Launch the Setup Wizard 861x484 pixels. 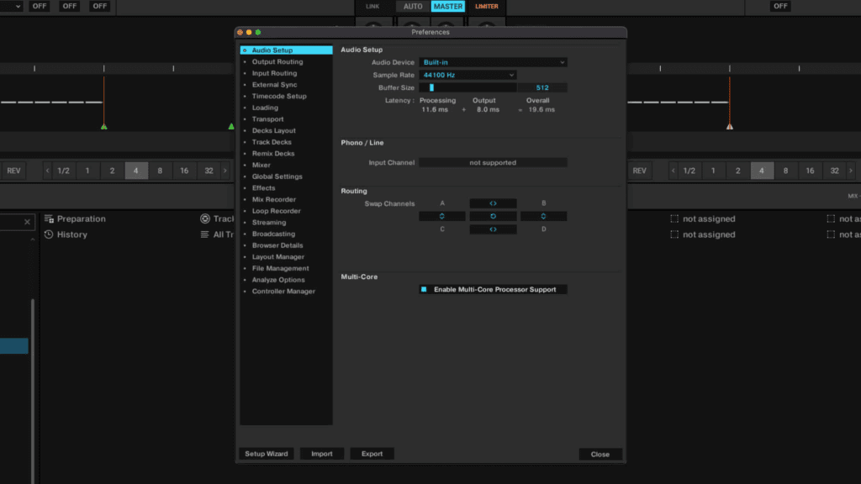click(266, 454)
